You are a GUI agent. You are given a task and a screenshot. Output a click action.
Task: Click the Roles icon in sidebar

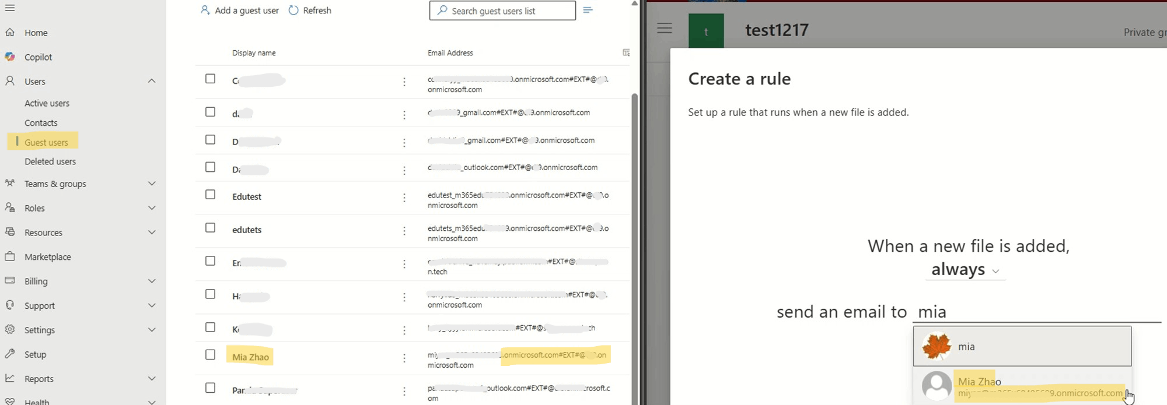(x=10, y=207)
